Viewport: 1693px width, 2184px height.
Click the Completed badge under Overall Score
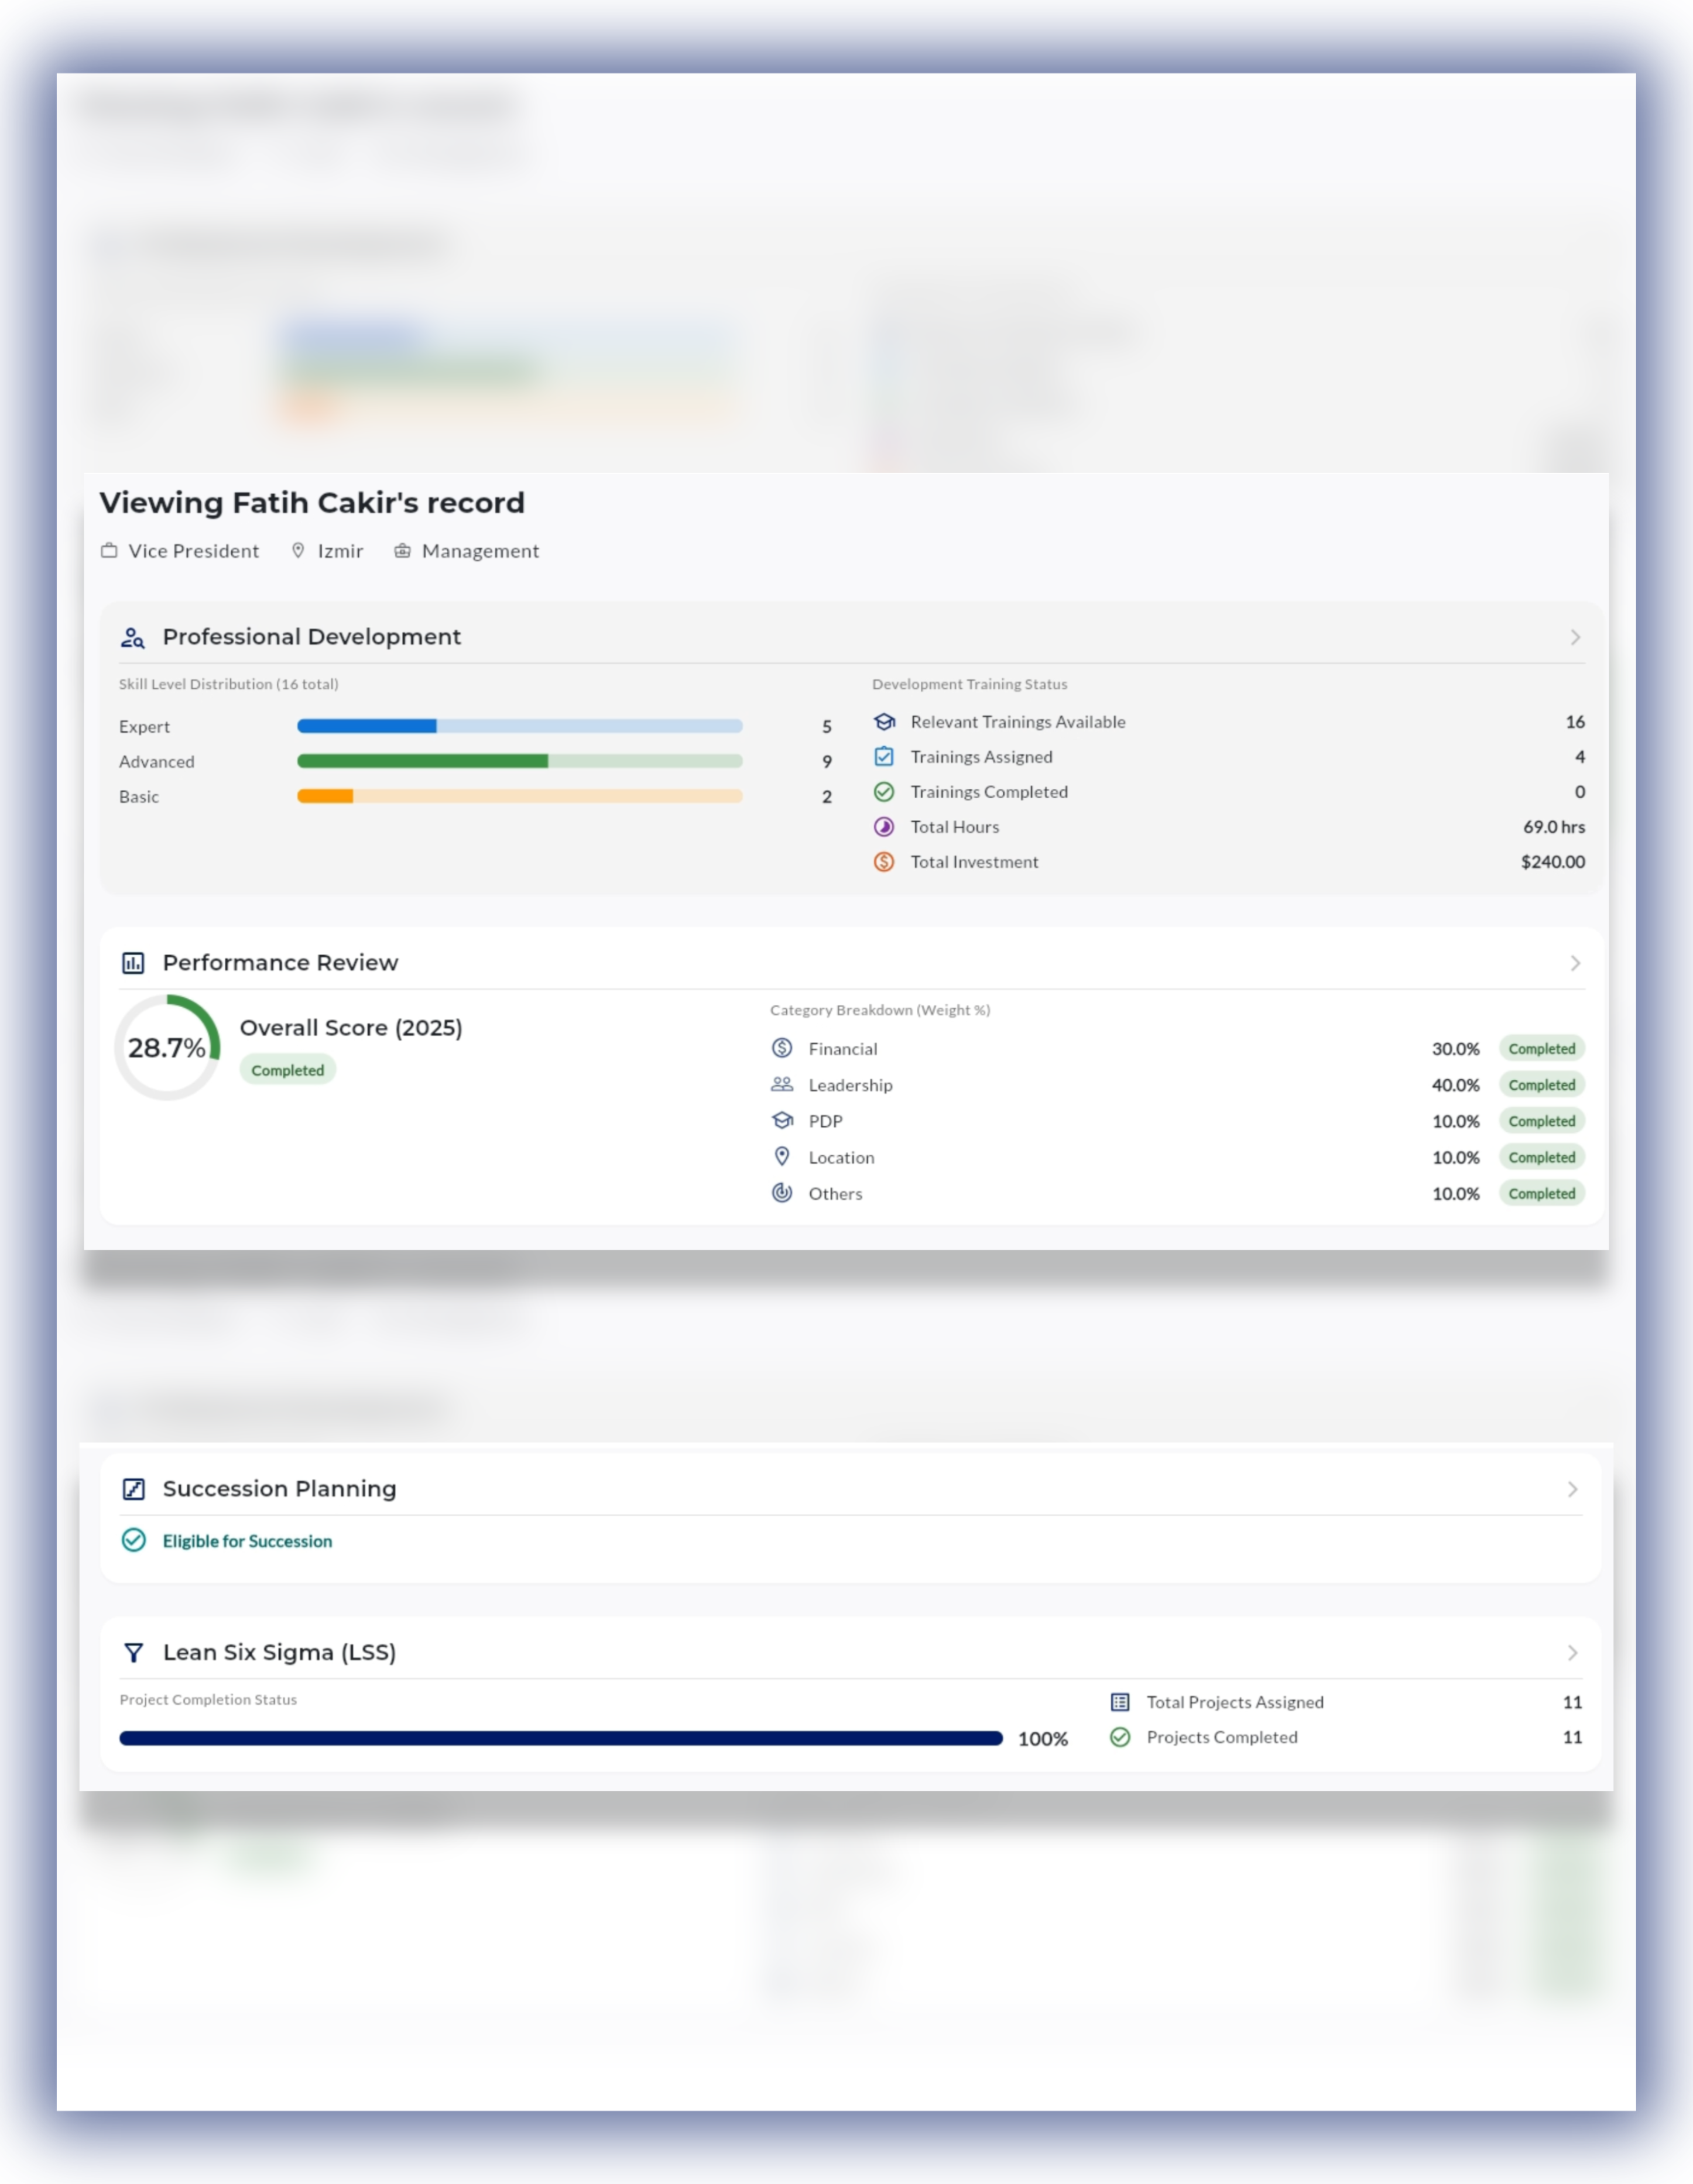pos(287,1070)
